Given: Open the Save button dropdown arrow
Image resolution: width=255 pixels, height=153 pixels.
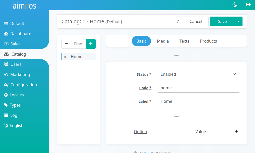Looking at the screenshot, I should coord(239,21).
